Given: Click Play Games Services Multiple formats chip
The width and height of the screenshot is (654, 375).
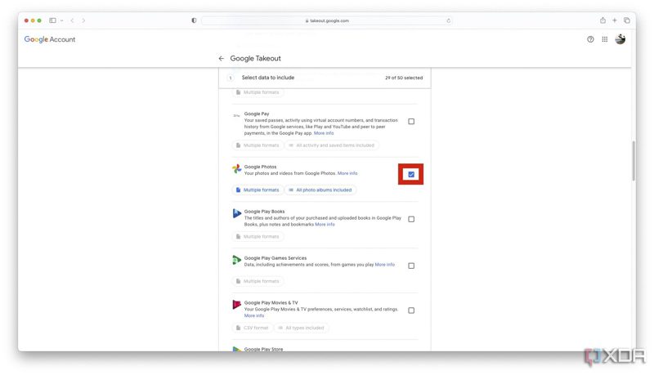Looking at the screenshot, I should [x=258, y=281].
